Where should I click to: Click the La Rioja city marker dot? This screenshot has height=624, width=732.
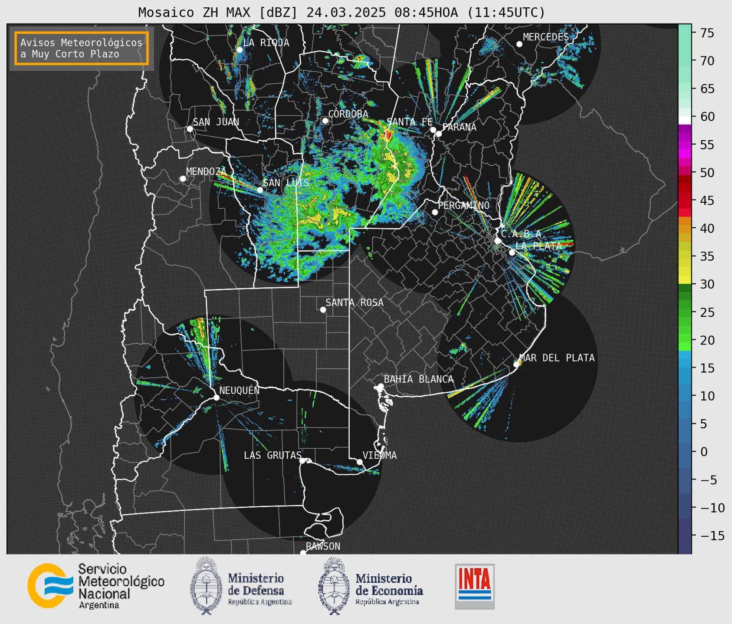tap(240, 50)
